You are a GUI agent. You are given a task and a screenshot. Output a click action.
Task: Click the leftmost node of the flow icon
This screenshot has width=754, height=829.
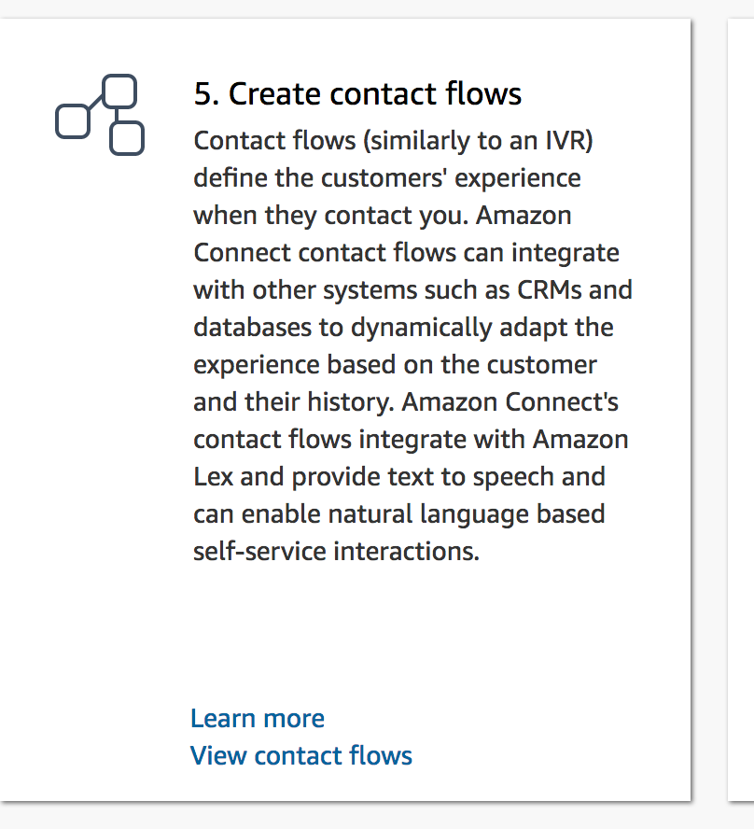(73, 121)
